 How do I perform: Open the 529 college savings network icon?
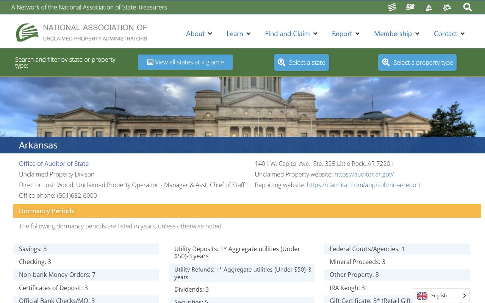[410, 7]
